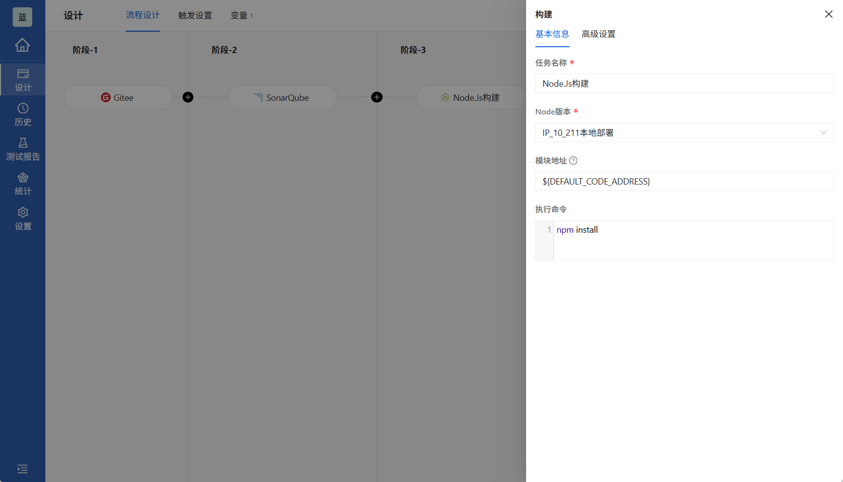Click the home icon in the sidebar
The width and height of the screenshot is (843, 482).
[22, 44]
